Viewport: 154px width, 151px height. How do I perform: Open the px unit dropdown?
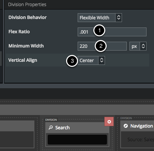coord(138,46)
